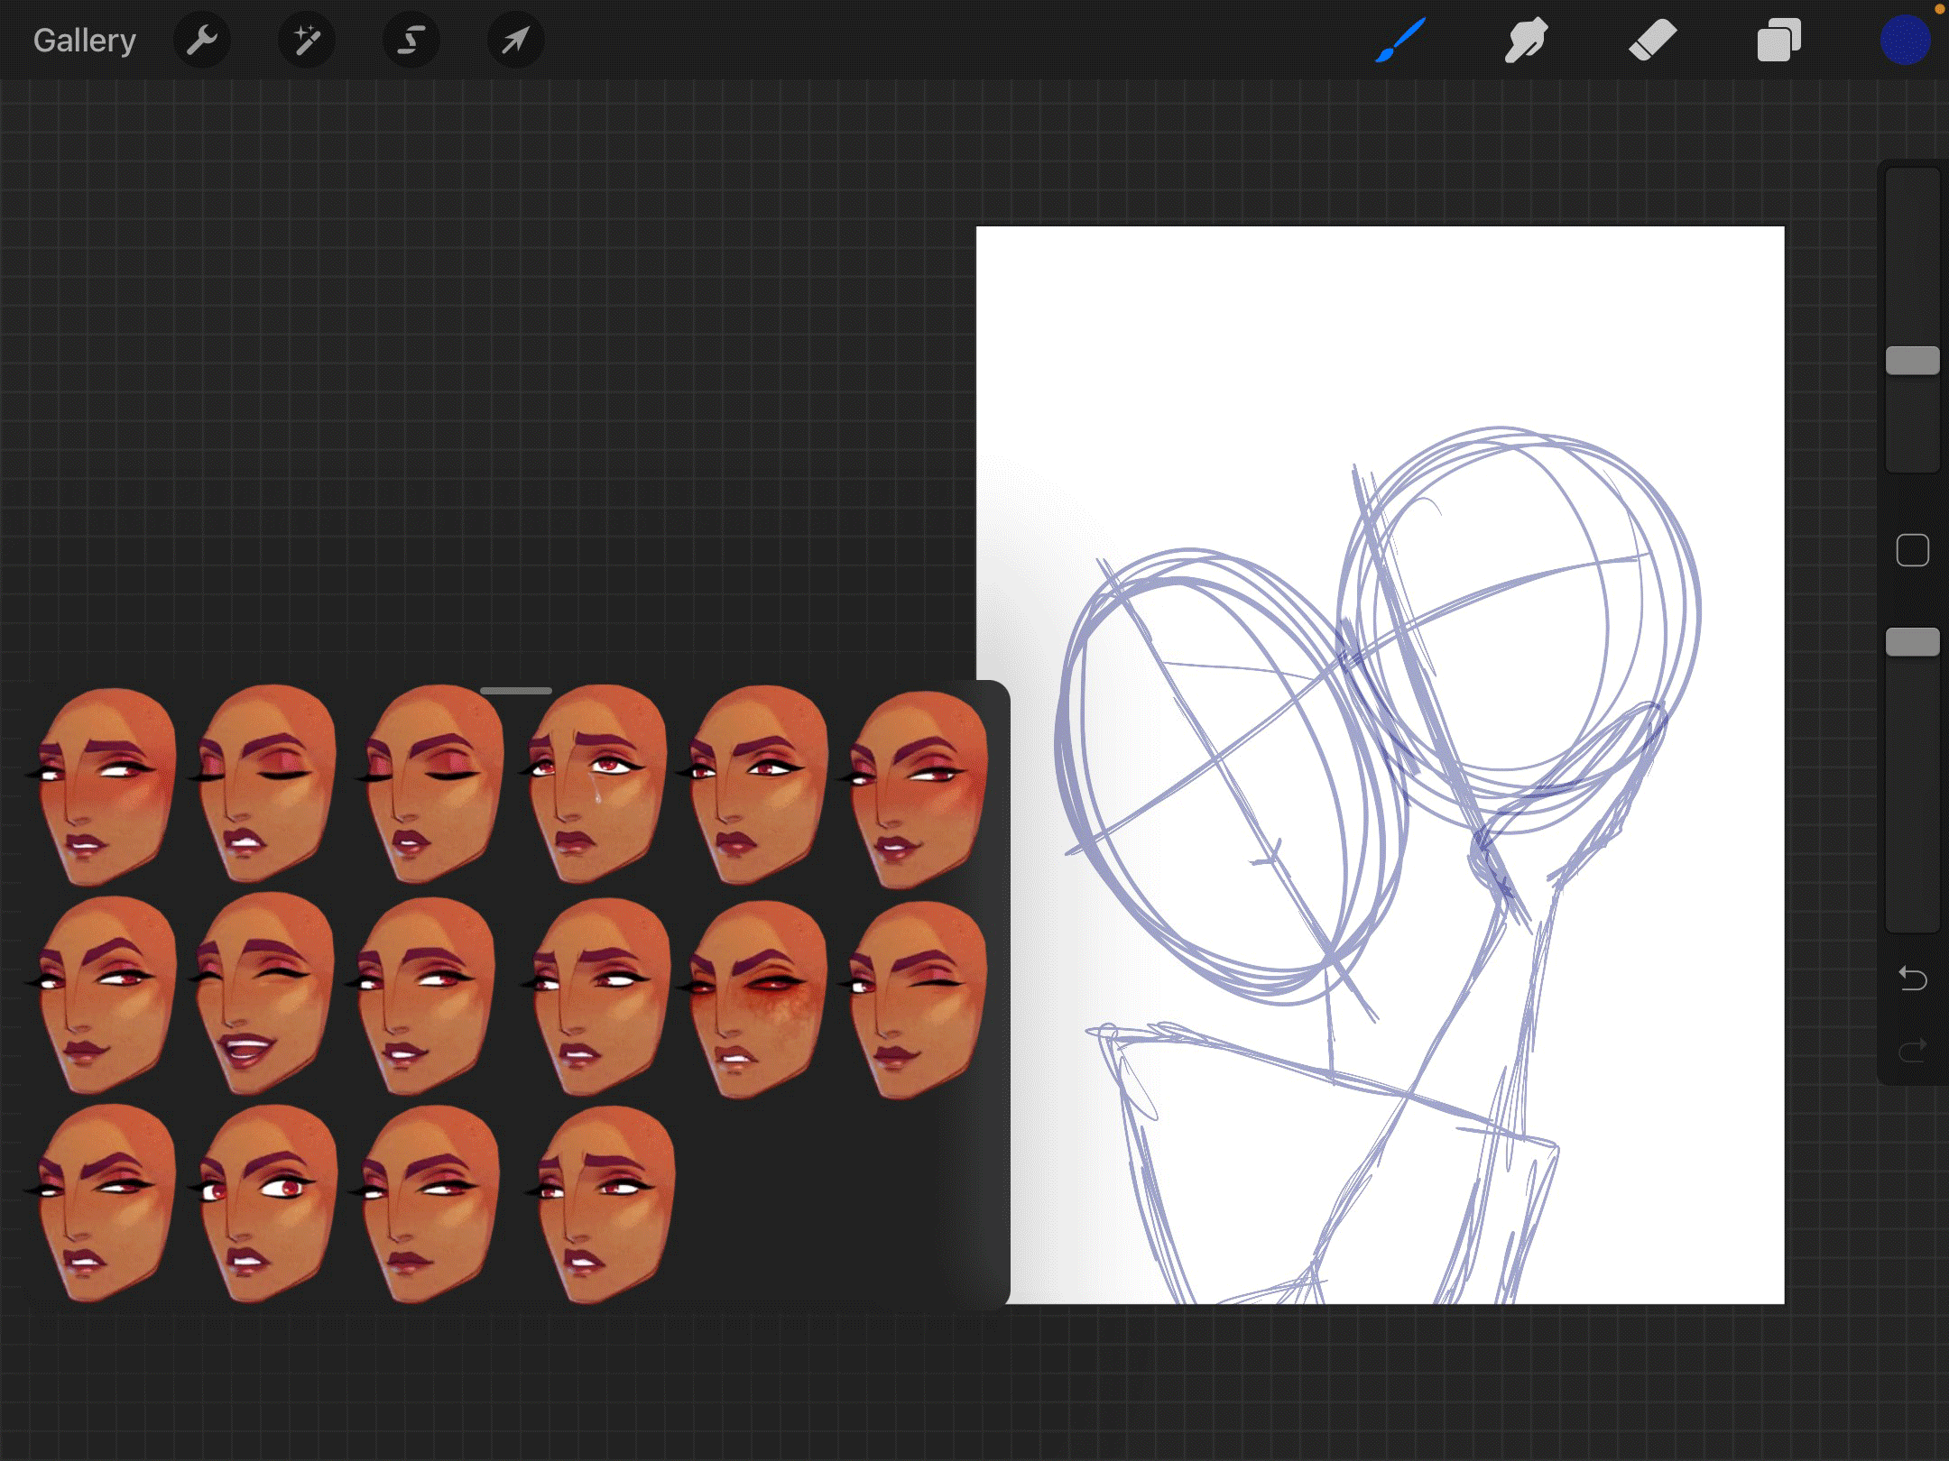Select the Selection S-ribbon tool

click(411, 41)
